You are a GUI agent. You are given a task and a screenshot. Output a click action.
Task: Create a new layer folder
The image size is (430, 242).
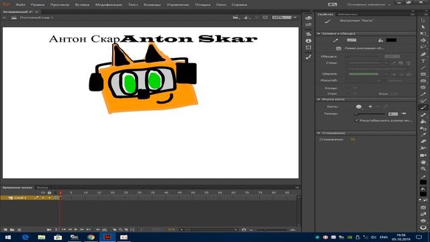tap(12, 230)
